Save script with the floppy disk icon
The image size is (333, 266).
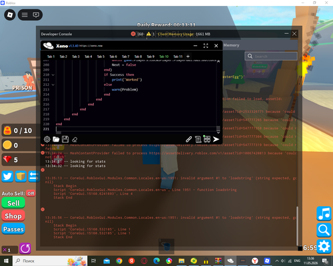65,139
